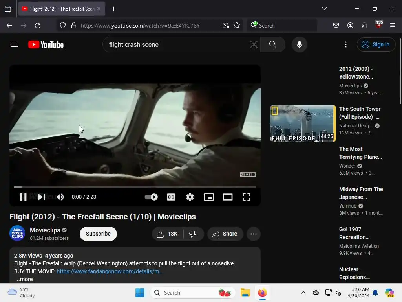Open Midway From The Japanese video

point(361,193)
